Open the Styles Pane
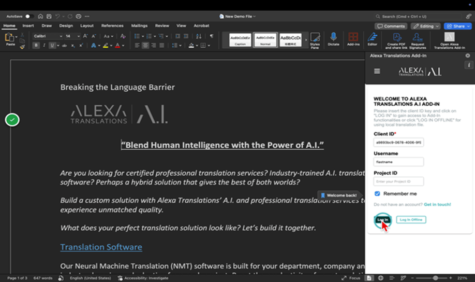 tap(315, 40)
